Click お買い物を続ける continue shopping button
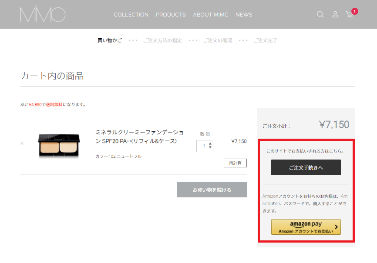This screenshot has height=263, width=377. [212, 190]
